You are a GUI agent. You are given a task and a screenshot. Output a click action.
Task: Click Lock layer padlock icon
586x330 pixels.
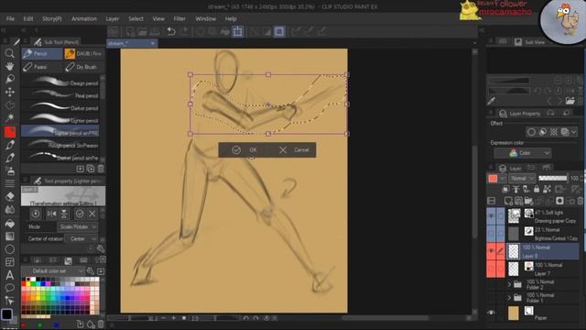[x=537, y=190]
